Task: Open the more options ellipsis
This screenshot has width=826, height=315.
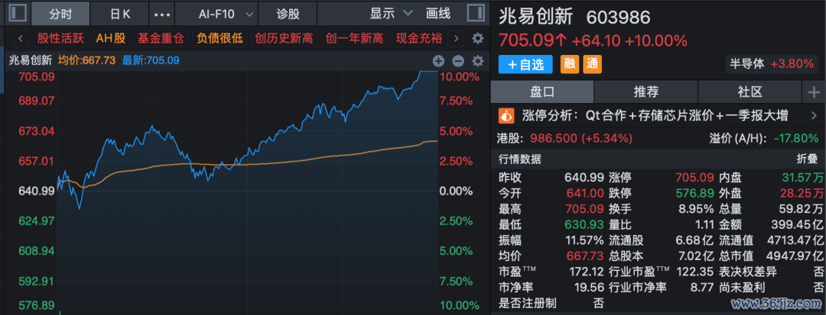Action: point(161,14)
